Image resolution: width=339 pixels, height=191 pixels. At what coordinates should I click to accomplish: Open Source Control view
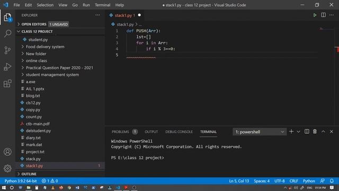coord(7,50)
